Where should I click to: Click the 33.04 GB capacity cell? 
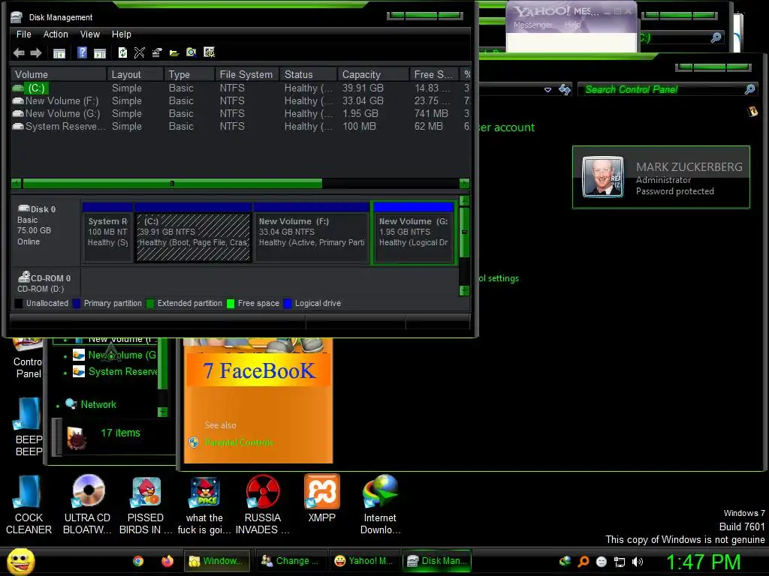click(x=363, y=101)
